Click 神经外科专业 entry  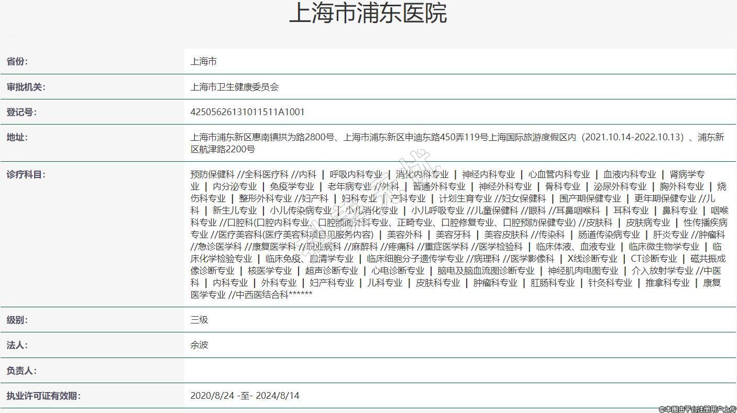(x=505, y=186)
